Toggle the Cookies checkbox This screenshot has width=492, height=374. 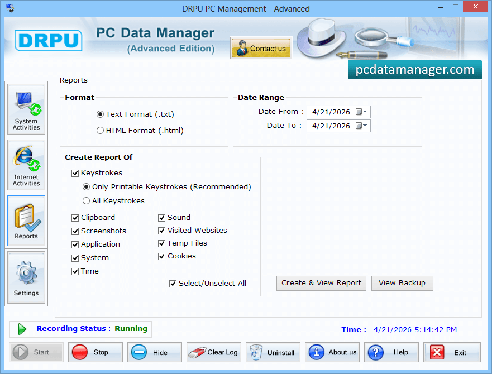pos(161,256)
